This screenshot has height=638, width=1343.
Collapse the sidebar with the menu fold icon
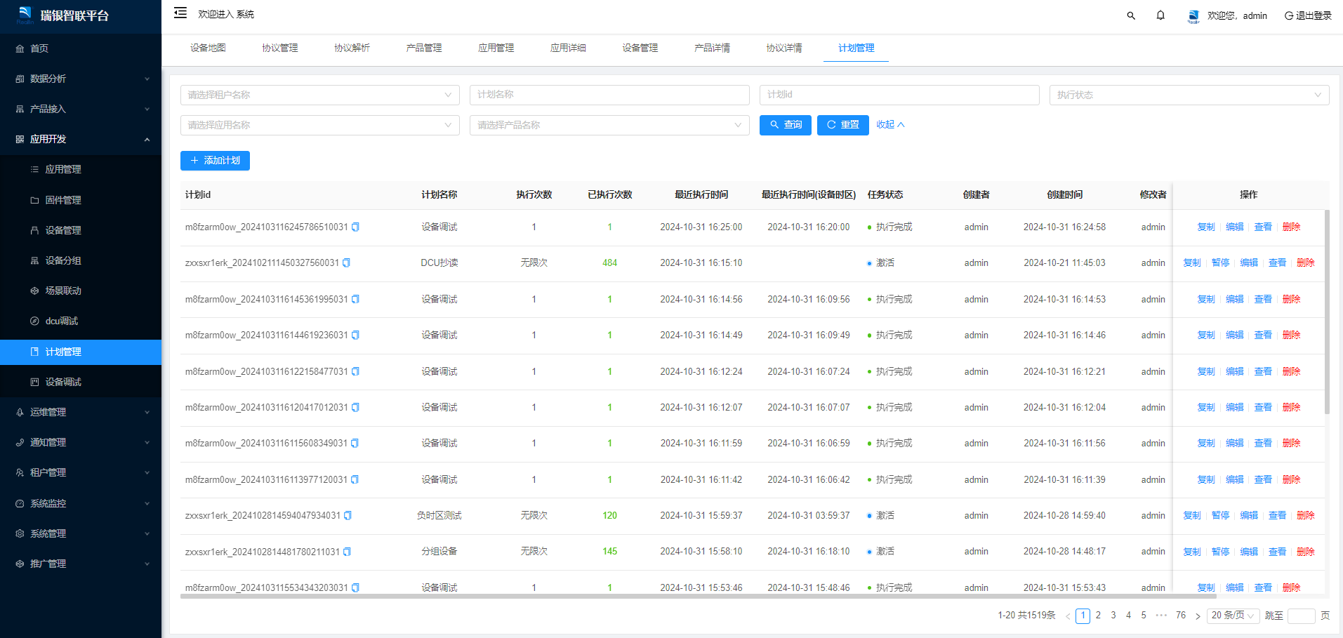pos(180,13)
